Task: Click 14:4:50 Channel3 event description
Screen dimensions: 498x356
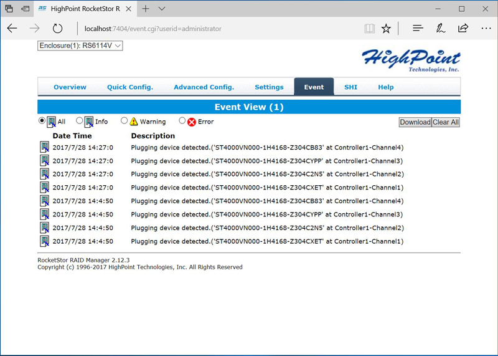Action: pyautogui.click(x=267, y=214)
